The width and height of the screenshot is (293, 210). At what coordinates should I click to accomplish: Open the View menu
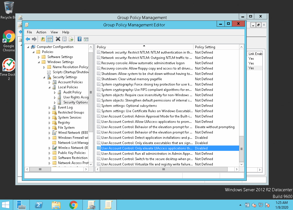tap(54, 32)
